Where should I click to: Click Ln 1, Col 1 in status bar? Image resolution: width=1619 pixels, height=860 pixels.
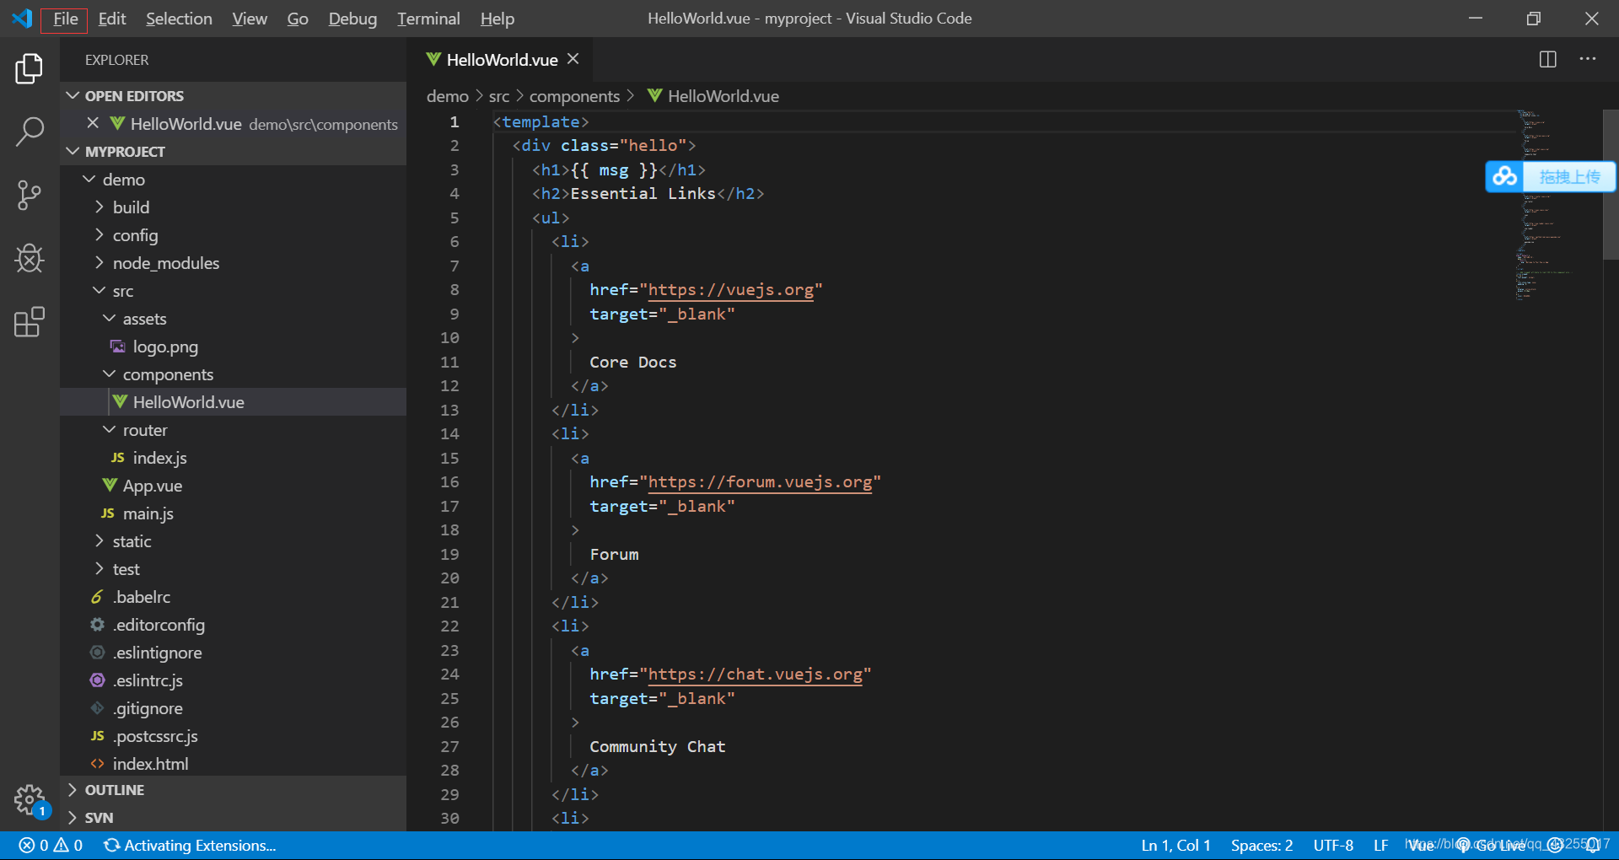[1175, 845]
